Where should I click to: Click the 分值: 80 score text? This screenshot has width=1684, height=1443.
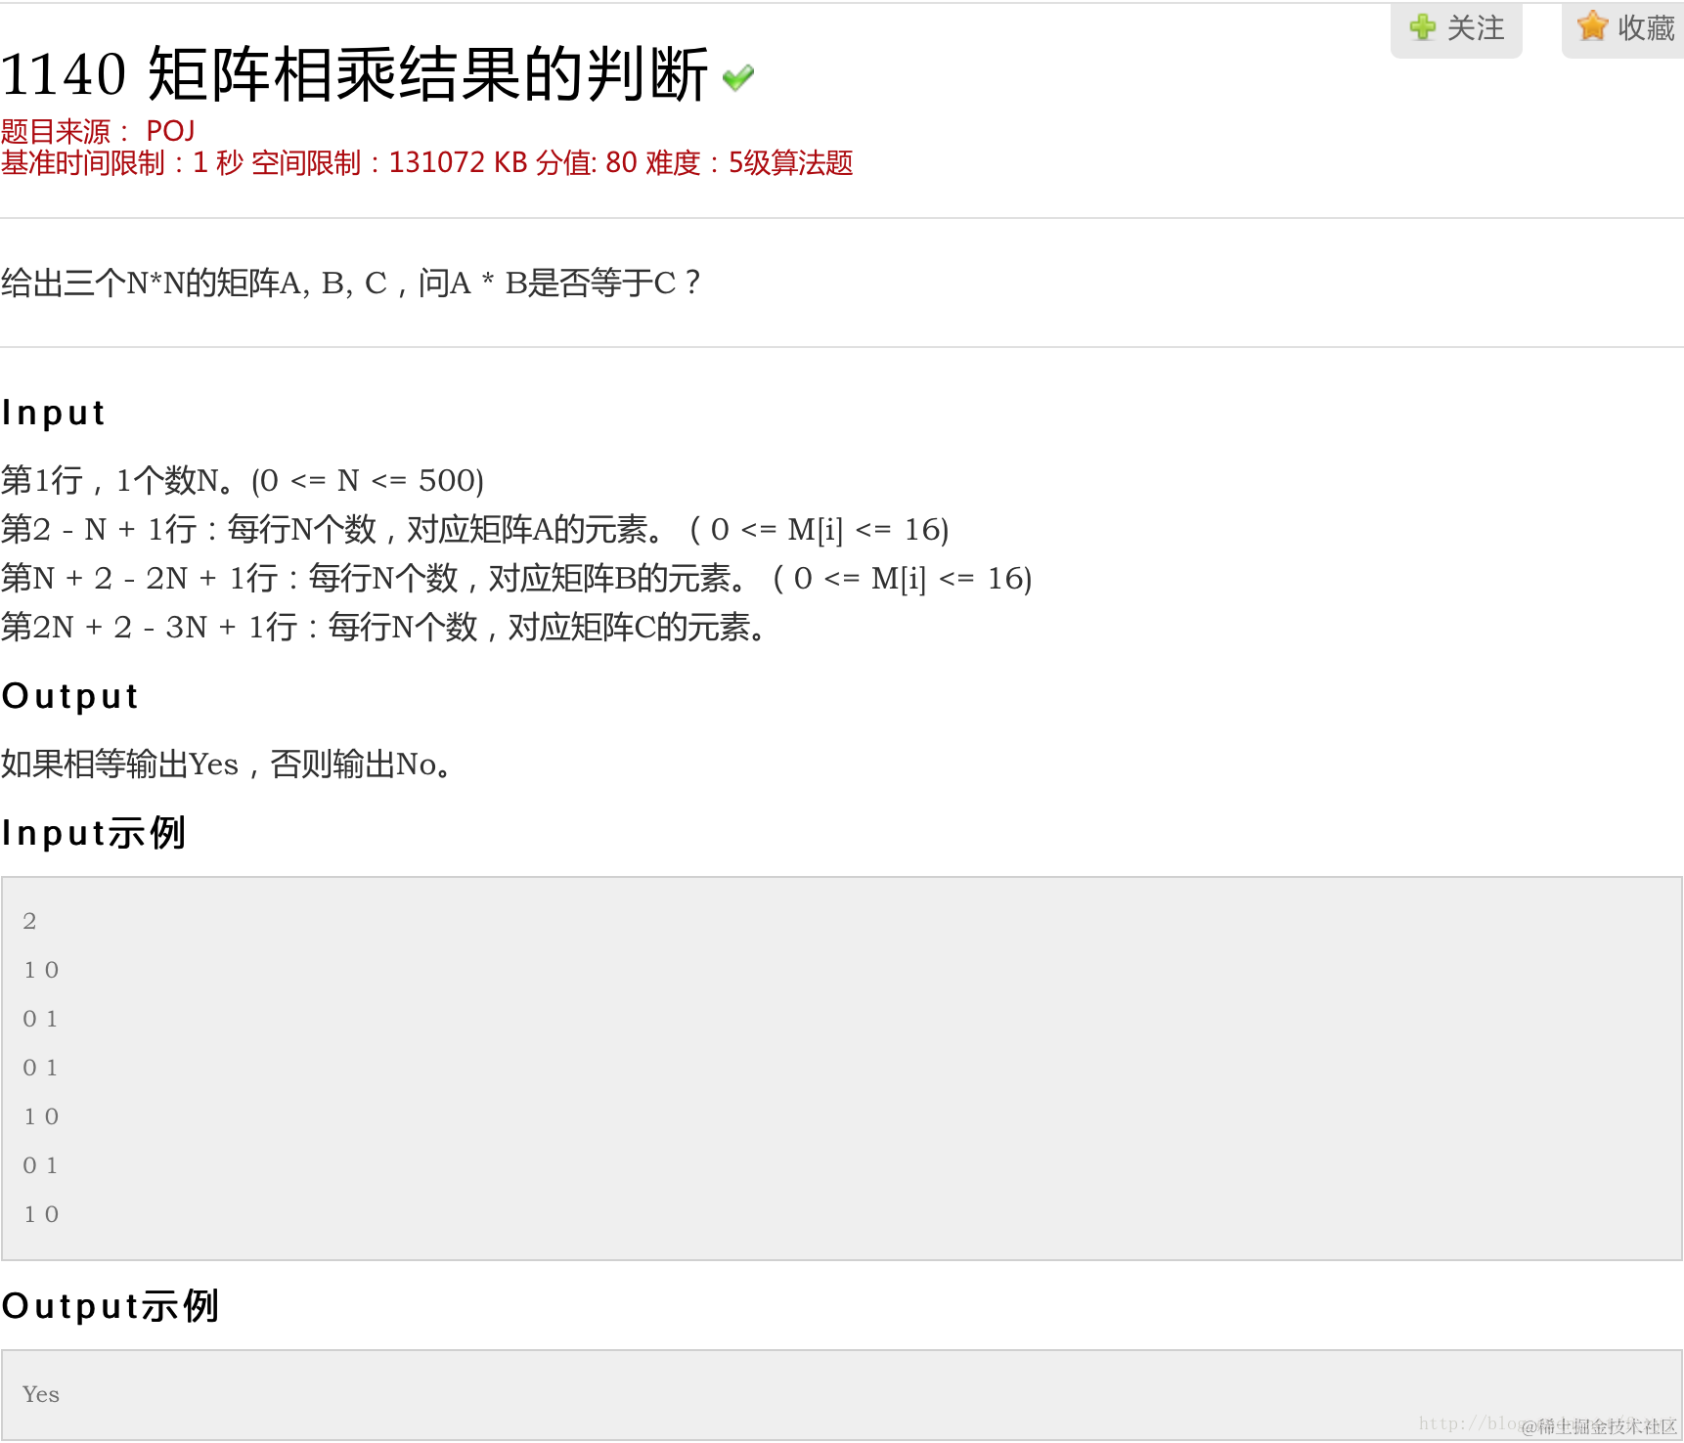586,162
